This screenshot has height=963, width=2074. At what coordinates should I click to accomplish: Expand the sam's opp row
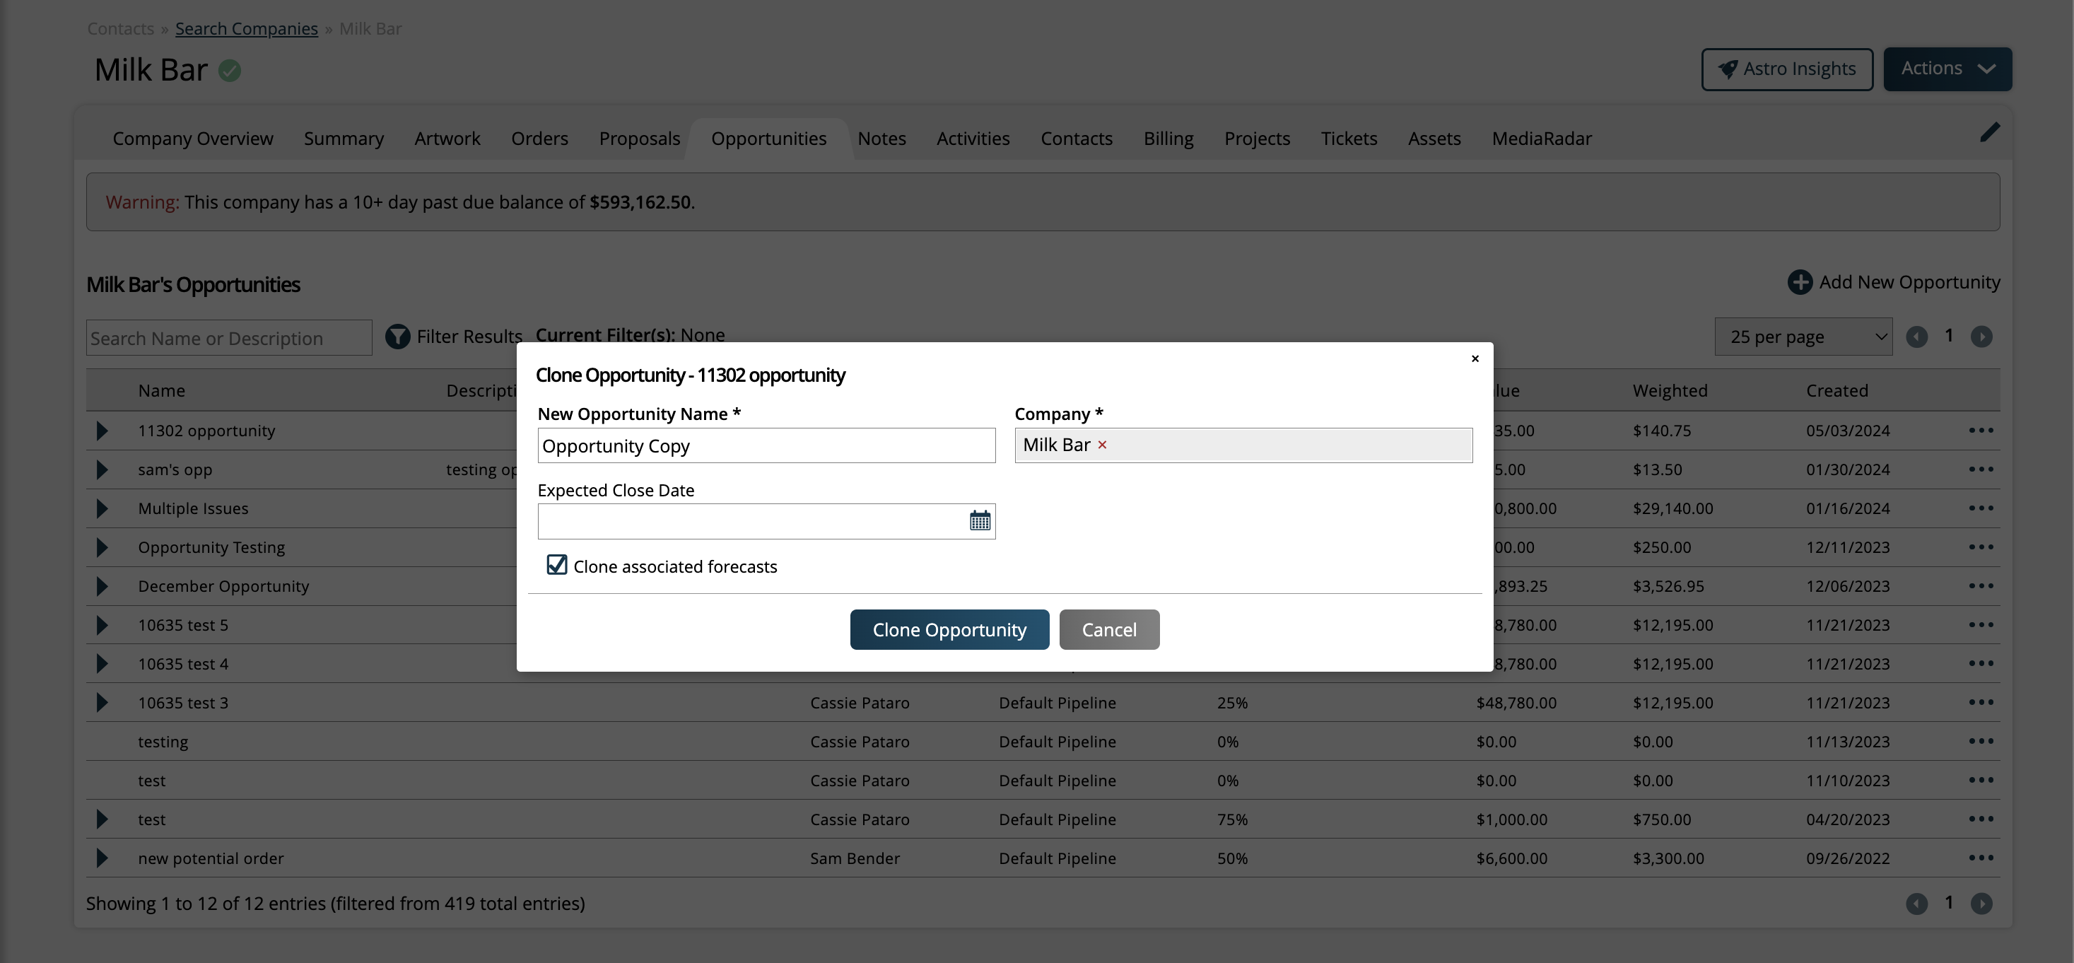[102, 469]
